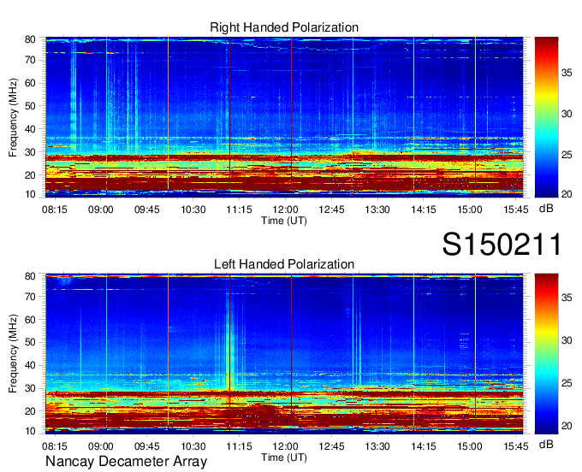This screenshot has height=472, width=582.
Task: Click 40 MHz tick on Left Handed axis
Action: click(x=30, y=365)
